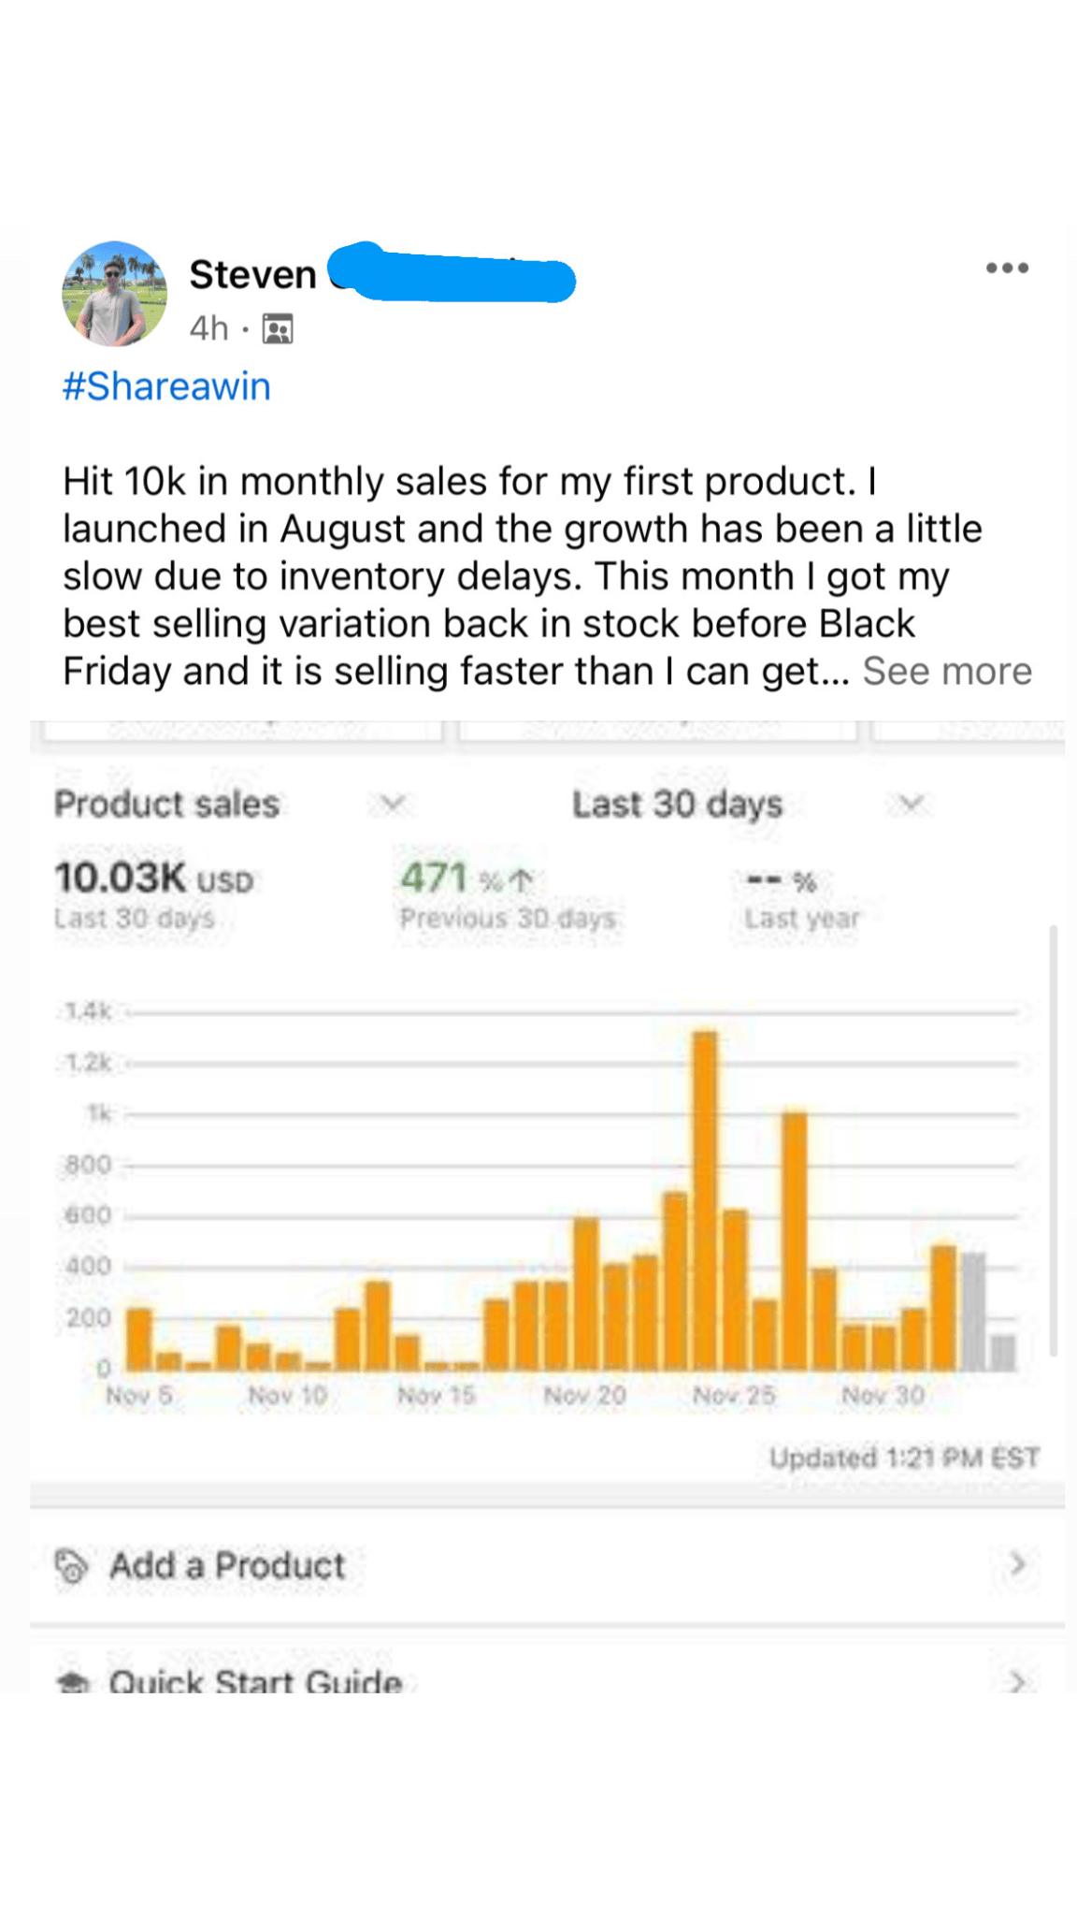1077x1916 pixels.
Task: Open the three-dot post options menu
Action: (x=1007, y=269)
